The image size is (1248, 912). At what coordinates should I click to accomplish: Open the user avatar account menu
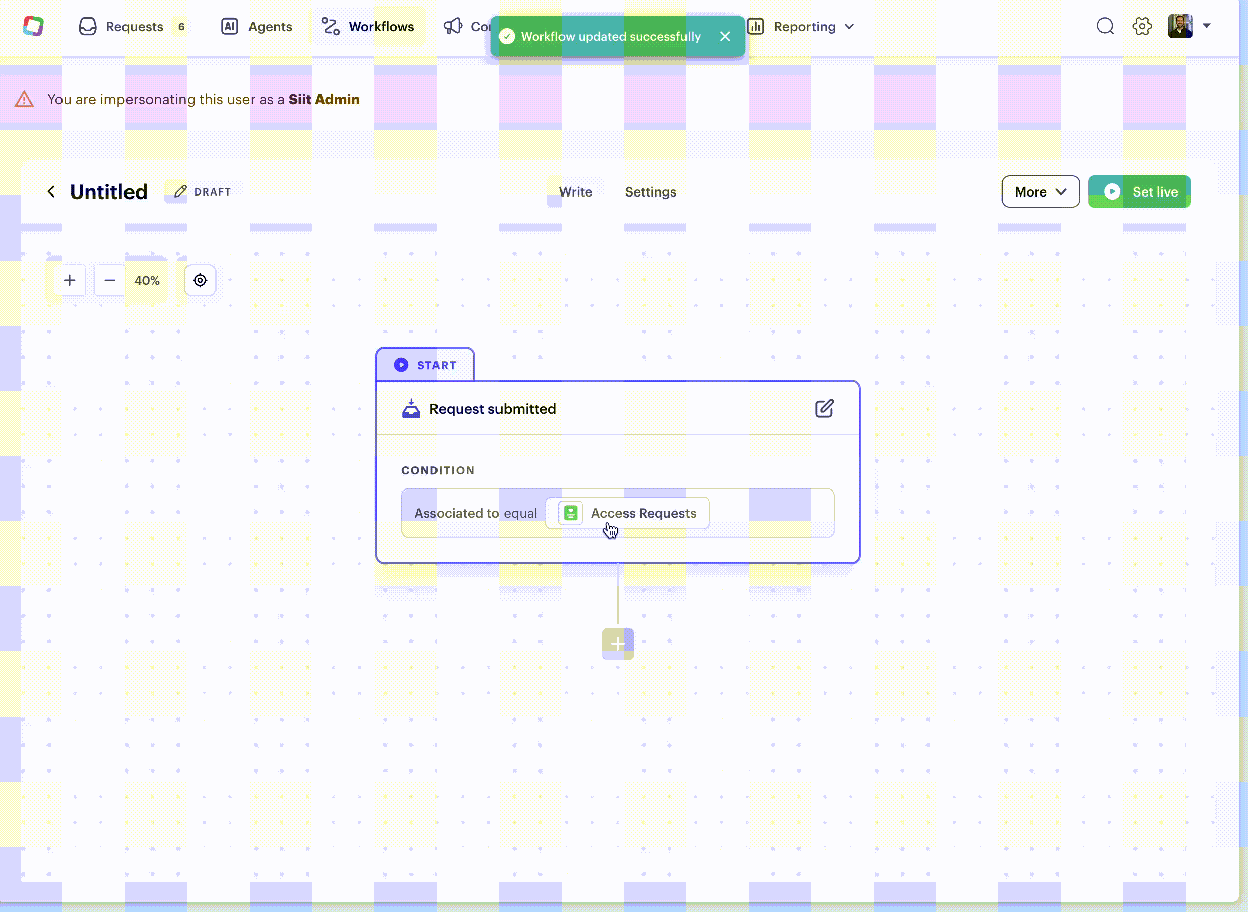coord(1189,26)
